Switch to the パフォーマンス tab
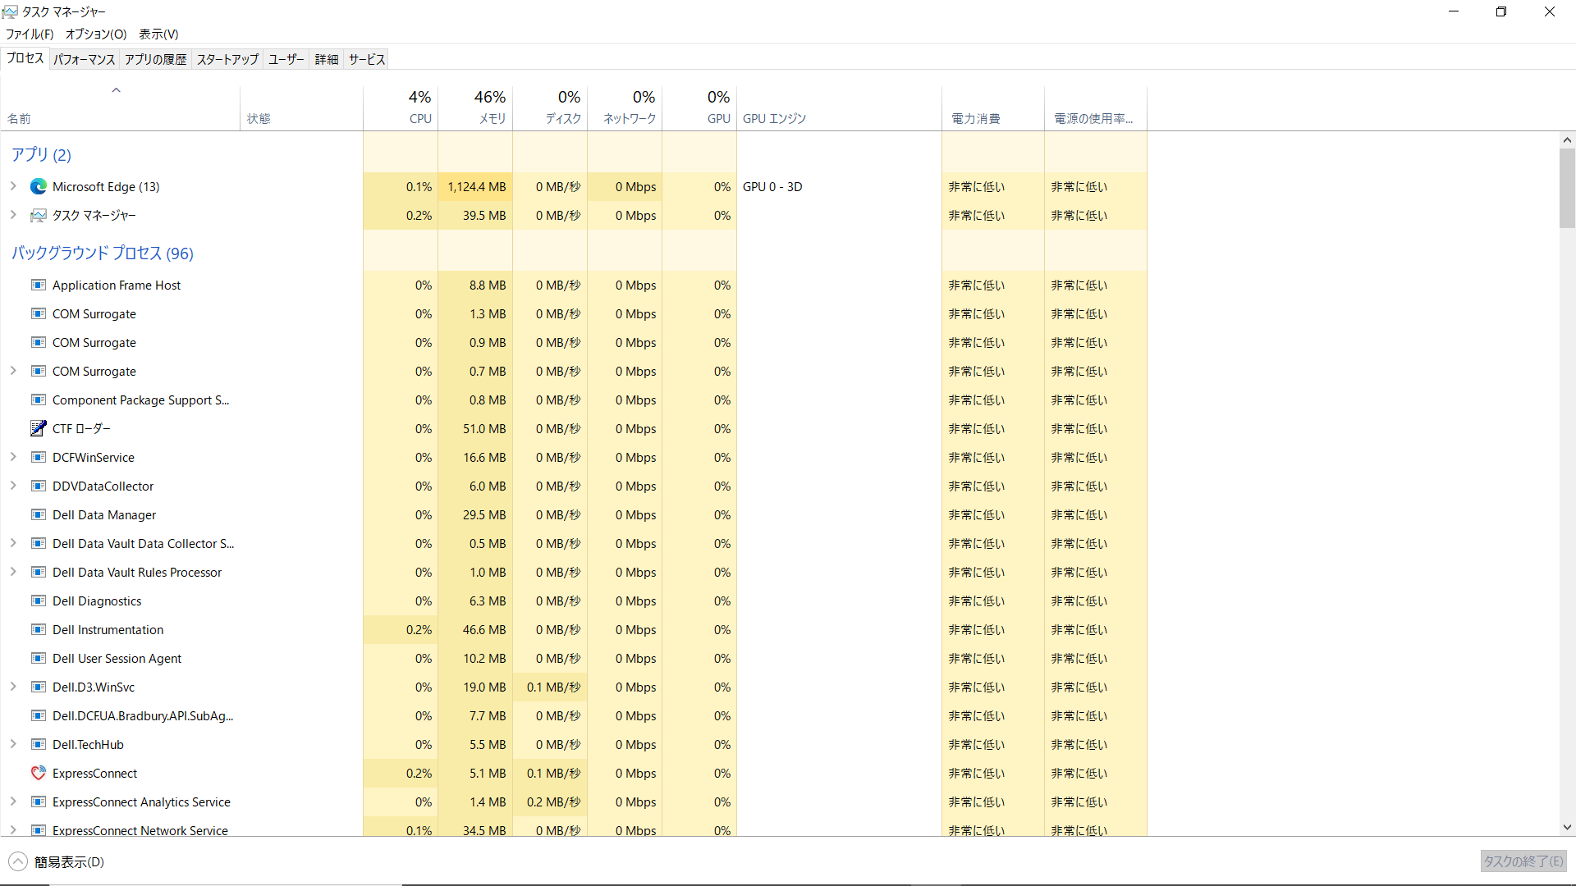The image size is (1576, 886). click(85, 59)
